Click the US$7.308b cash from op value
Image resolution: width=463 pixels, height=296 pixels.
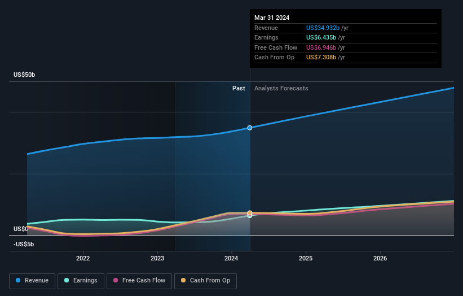[321, 58]
